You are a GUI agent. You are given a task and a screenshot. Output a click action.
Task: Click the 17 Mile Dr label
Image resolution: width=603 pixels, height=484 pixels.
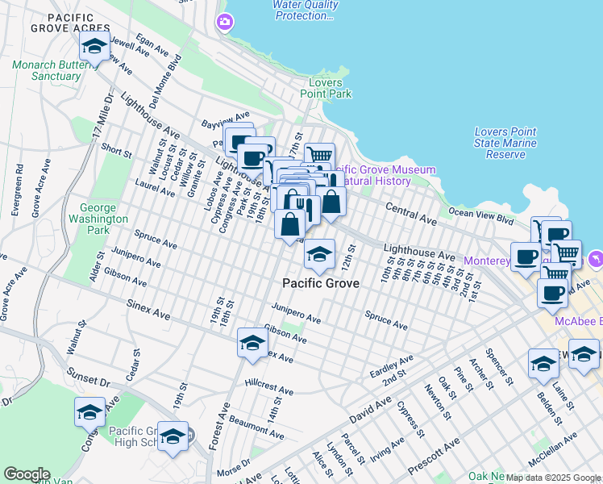tap(103, 115)
